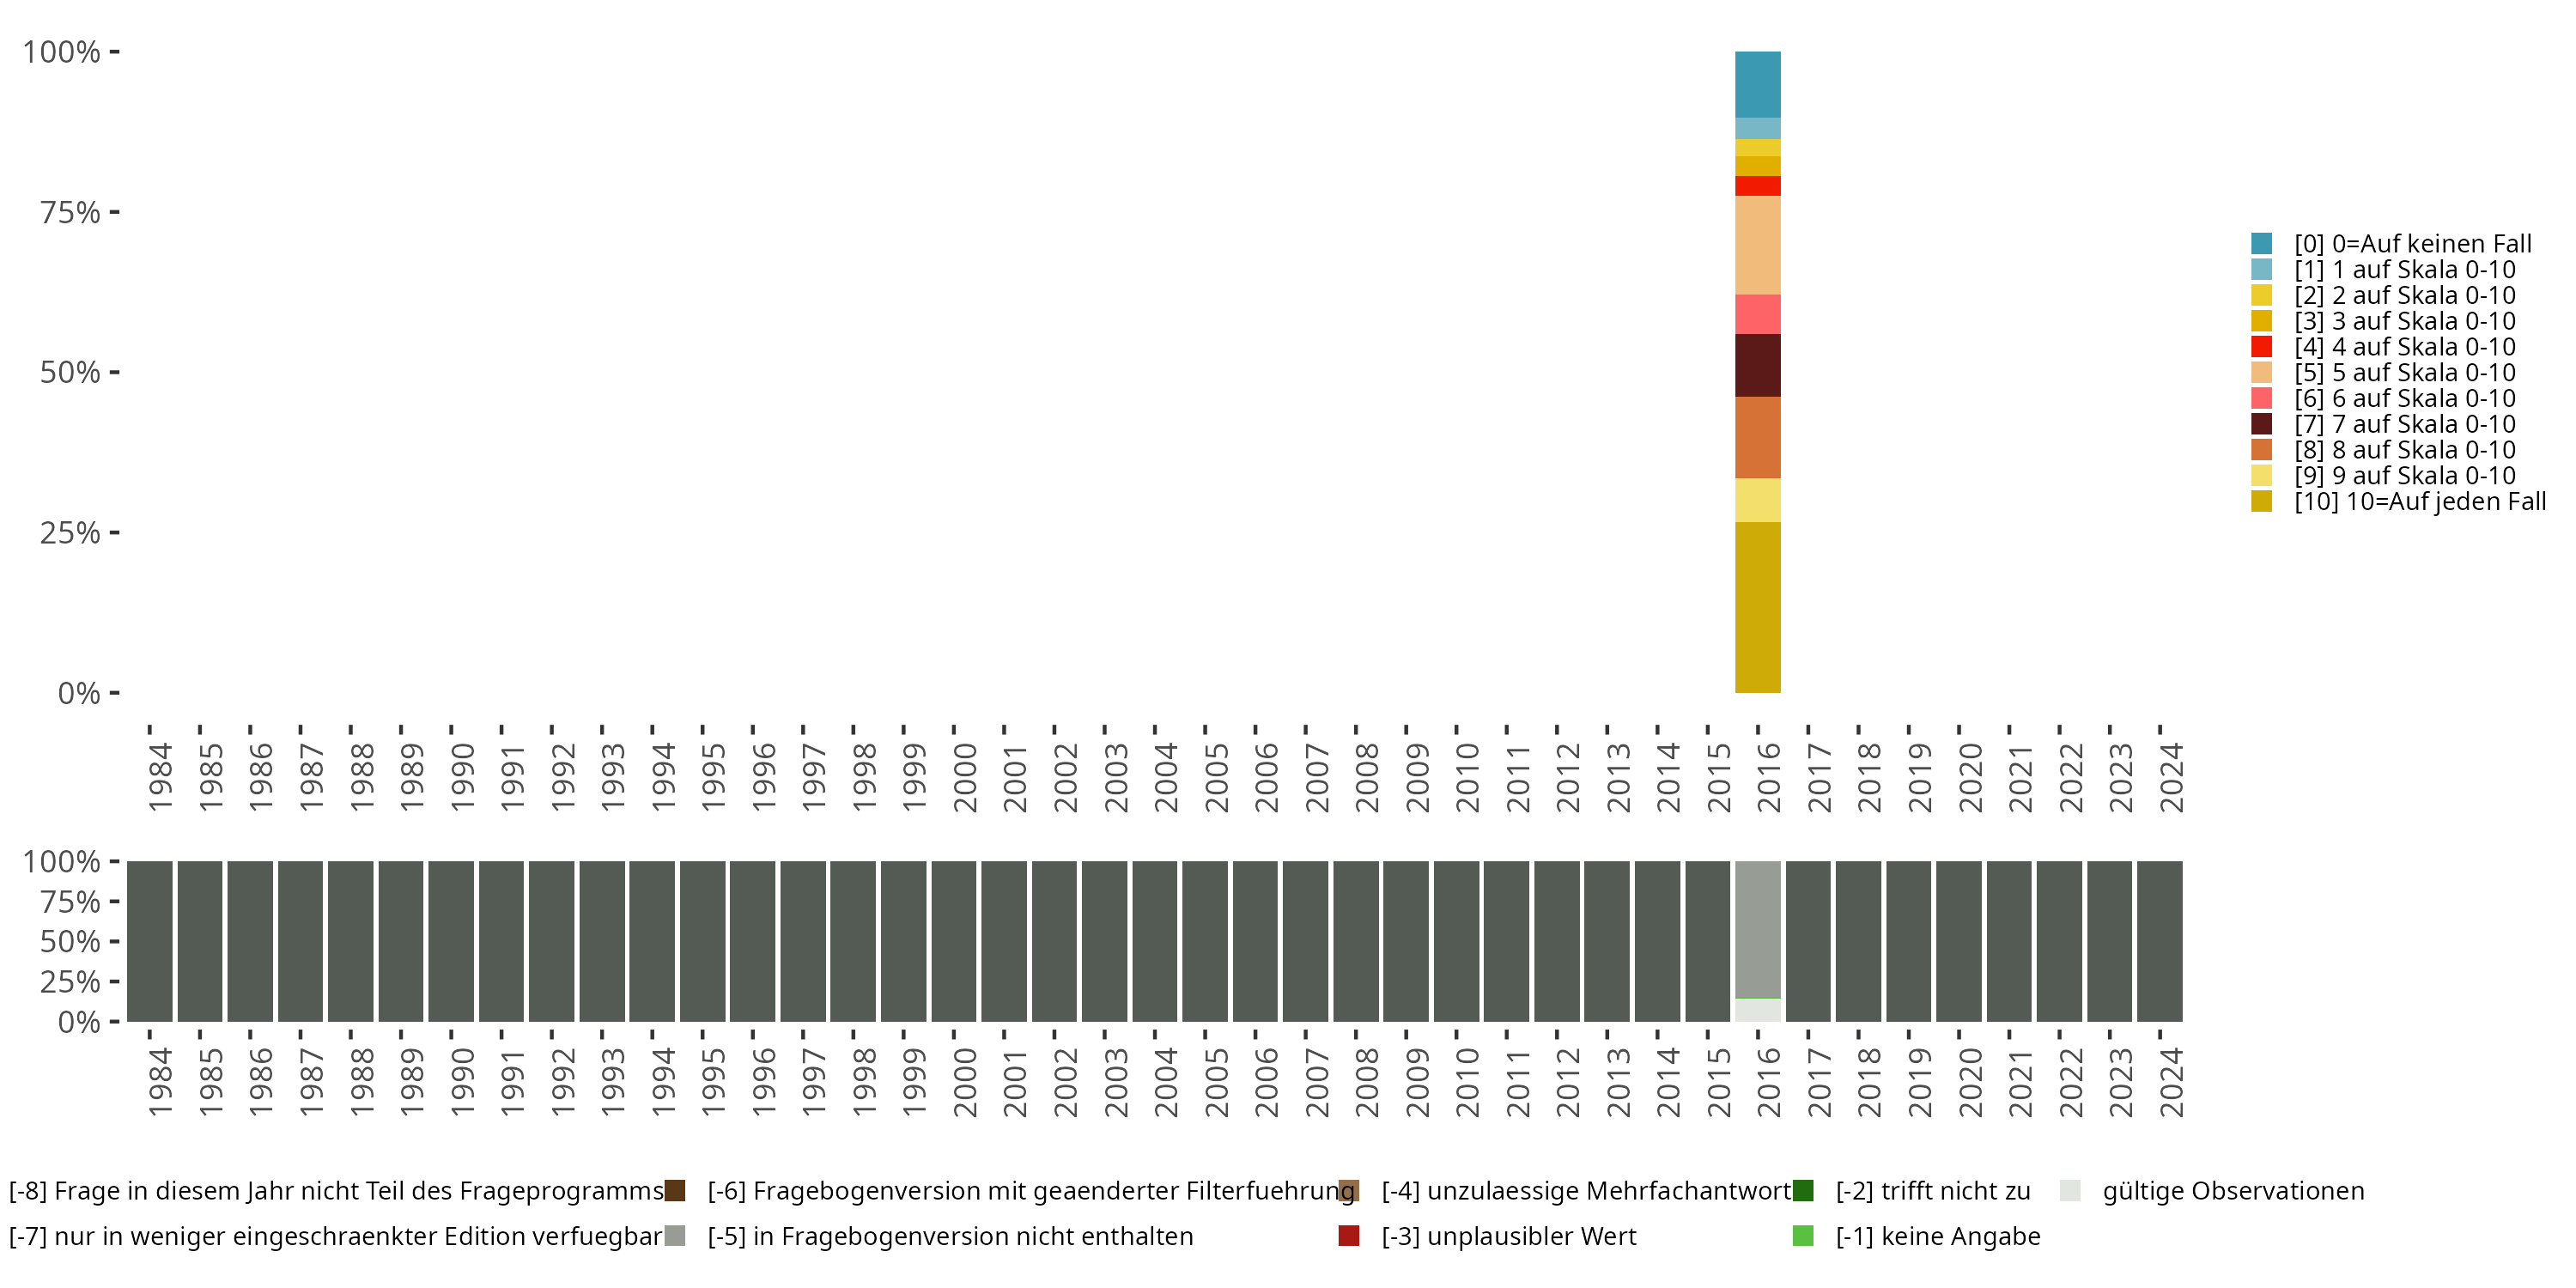The height and width of the screenshot is (1288, 2576).
Task: Click the 2016 year label under upper chart
Action: click(1768, 777)
